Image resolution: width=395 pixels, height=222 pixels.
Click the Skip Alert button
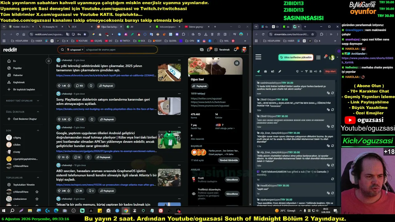click(330, 72)
